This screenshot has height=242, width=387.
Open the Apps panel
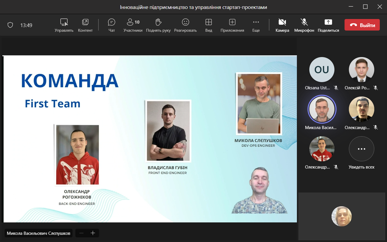[x=232, y=25]
